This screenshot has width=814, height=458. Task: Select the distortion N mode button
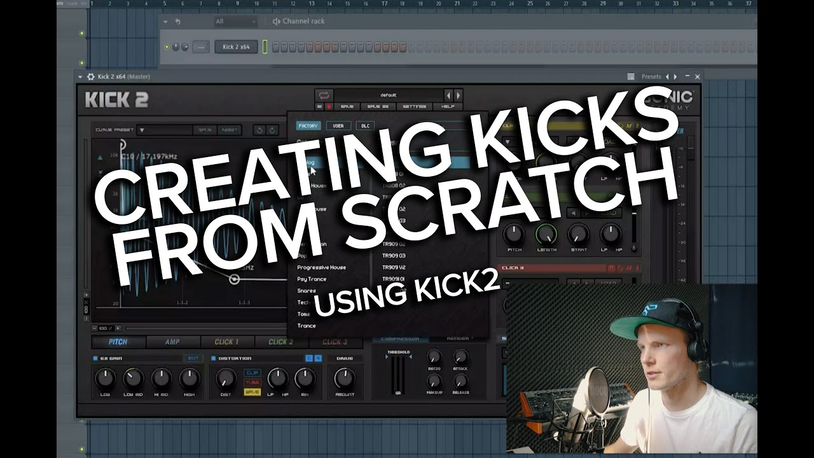tap(318, 358)
